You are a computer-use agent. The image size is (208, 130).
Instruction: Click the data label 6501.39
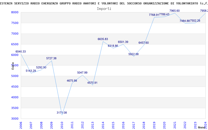pyautogui.click(x=123, y=42)
